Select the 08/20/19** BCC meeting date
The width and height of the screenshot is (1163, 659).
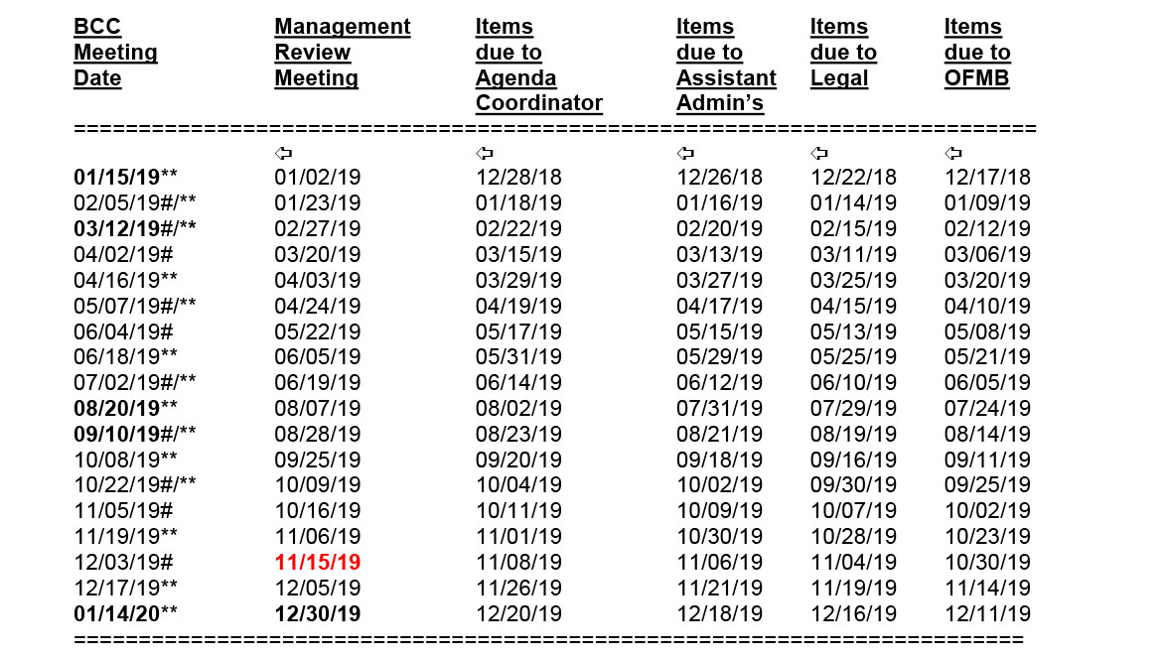coord(125,408)
